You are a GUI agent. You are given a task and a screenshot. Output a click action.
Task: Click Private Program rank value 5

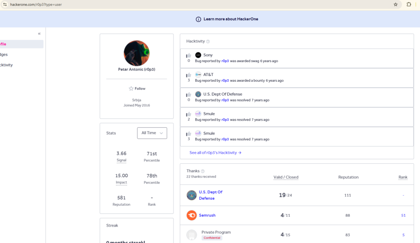point(404,235)
